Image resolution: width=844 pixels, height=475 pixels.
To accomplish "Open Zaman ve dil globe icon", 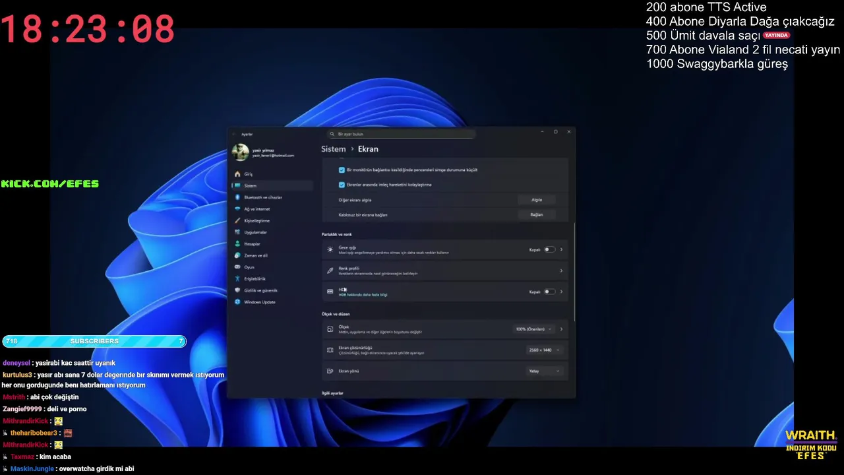I will click(x=237, y=255).
